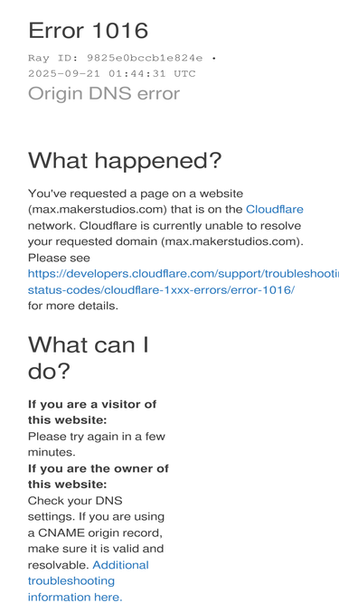Click the for more details text
Image resolution: width=339 pixels, height=603 pixels.
tap(73, 306)
